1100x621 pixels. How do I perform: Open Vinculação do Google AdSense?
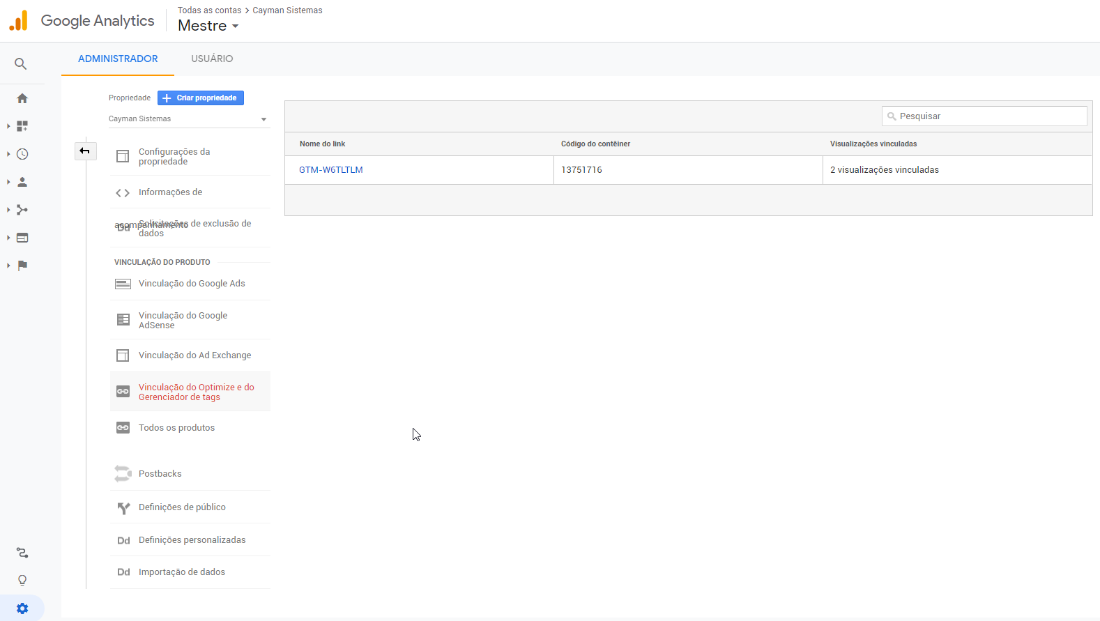click(190, 320)
